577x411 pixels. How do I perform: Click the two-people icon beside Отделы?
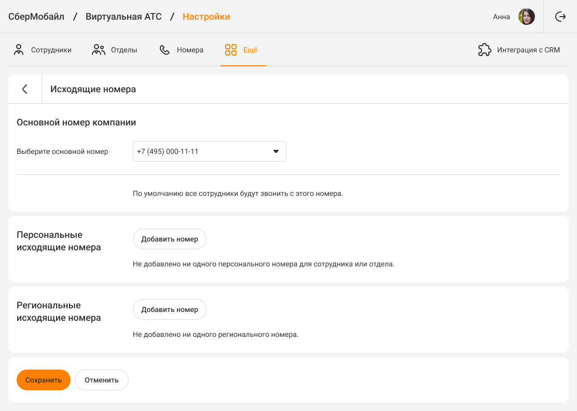click(99, 50)
